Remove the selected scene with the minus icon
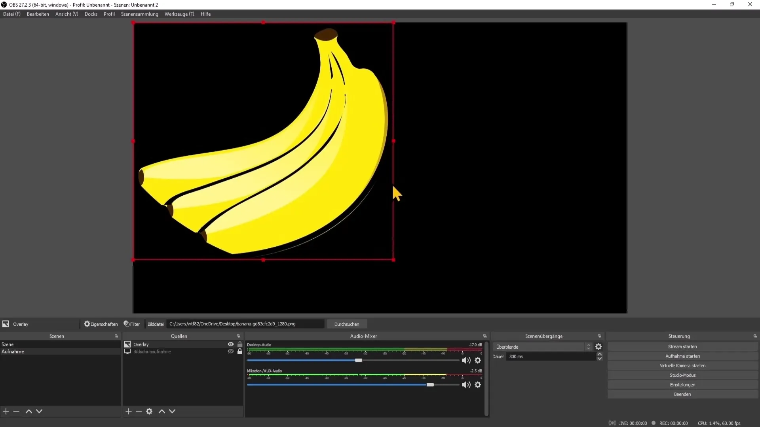Screen dimensions: 760x427 click(x=16, y=411)
